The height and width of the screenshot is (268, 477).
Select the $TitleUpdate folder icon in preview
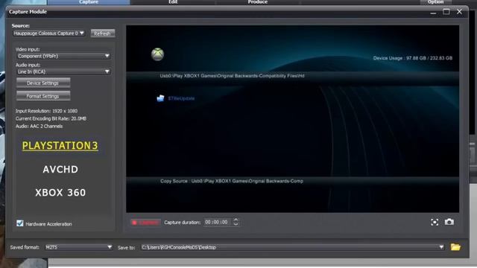click(x=160, y=98)
